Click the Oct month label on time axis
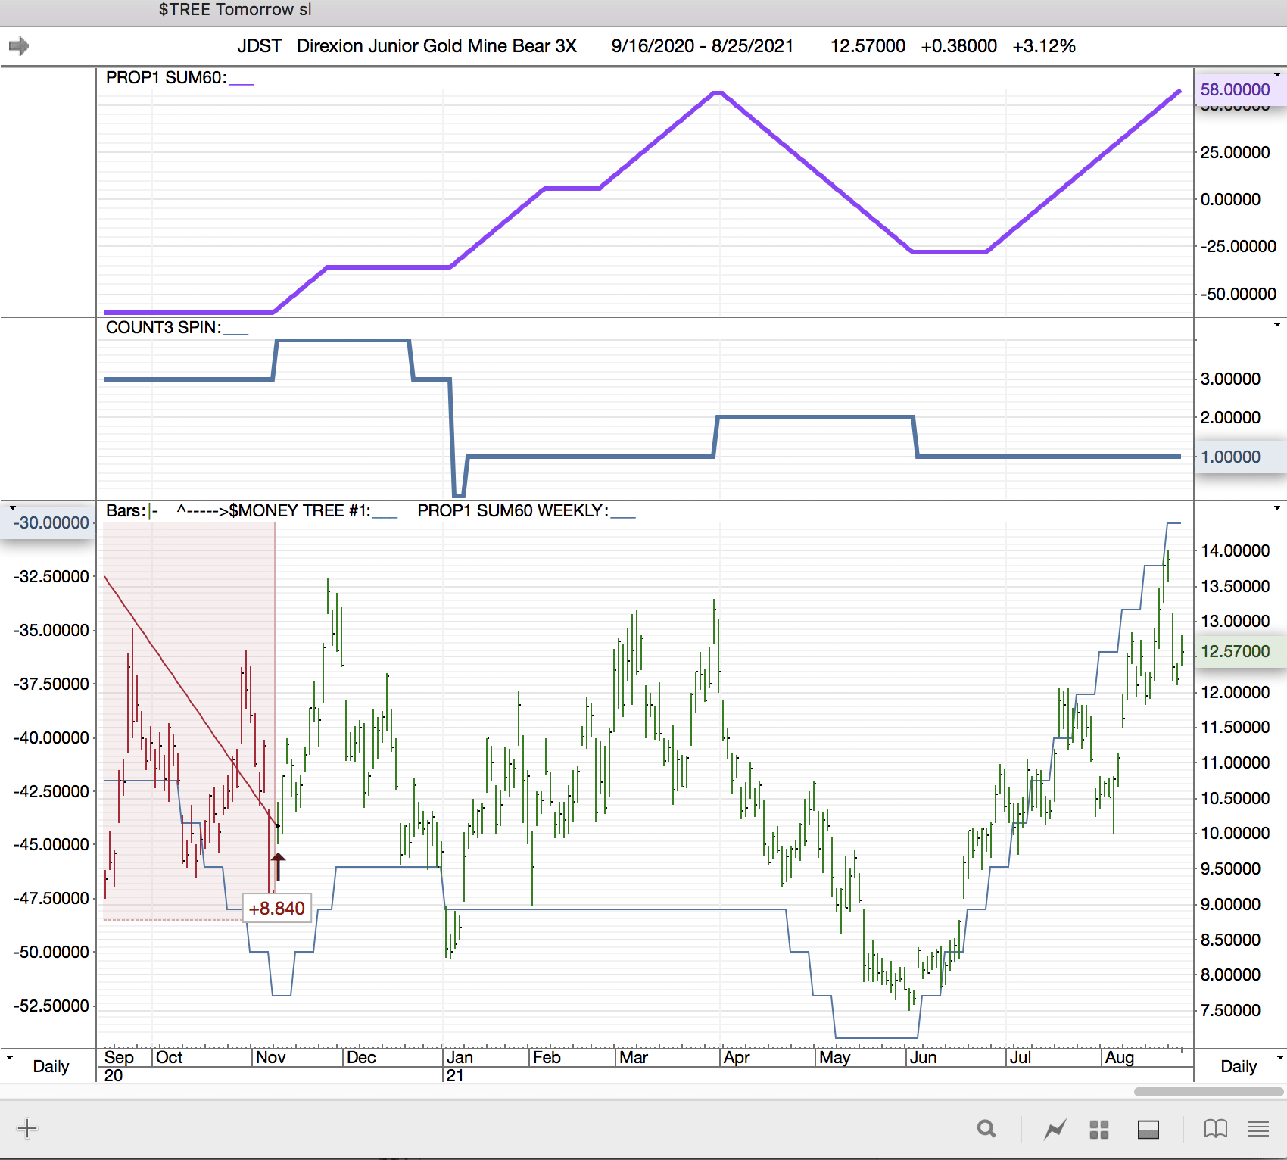This screenshot has height=1160, width=1287. (x=170, y=1058)
